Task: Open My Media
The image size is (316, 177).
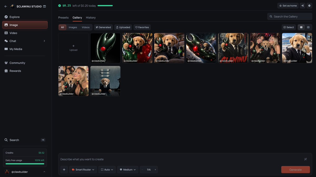Action: coord(25,49)
